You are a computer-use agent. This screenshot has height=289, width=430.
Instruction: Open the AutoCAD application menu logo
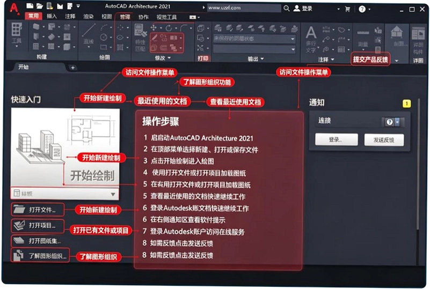coord(14,8)
